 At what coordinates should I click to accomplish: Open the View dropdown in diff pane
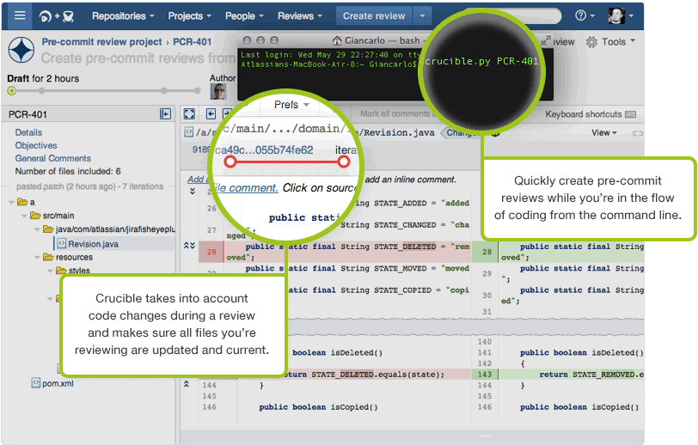click(604, 132)
